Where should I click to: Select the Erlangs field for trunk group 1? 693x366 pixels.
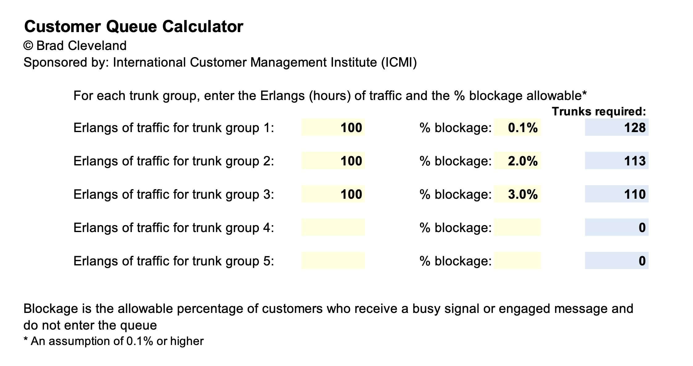(x=333, y=127)
